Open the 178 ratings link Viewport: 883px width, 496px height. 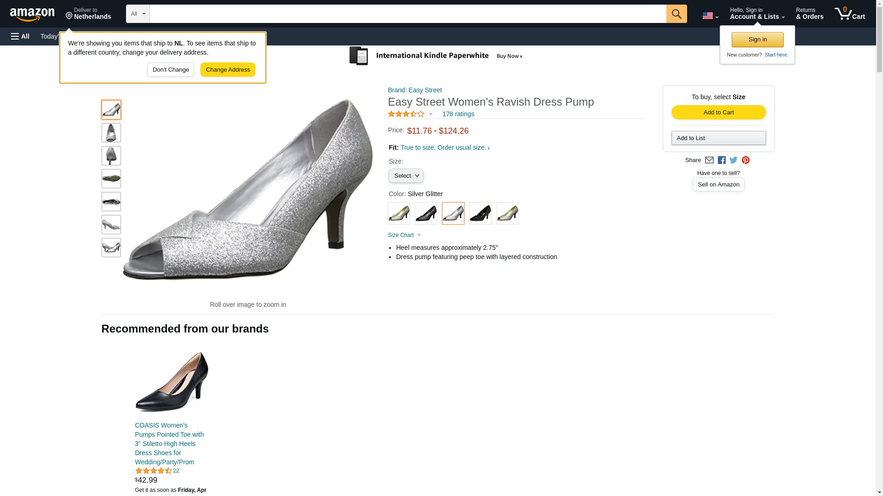click(458, 114)
